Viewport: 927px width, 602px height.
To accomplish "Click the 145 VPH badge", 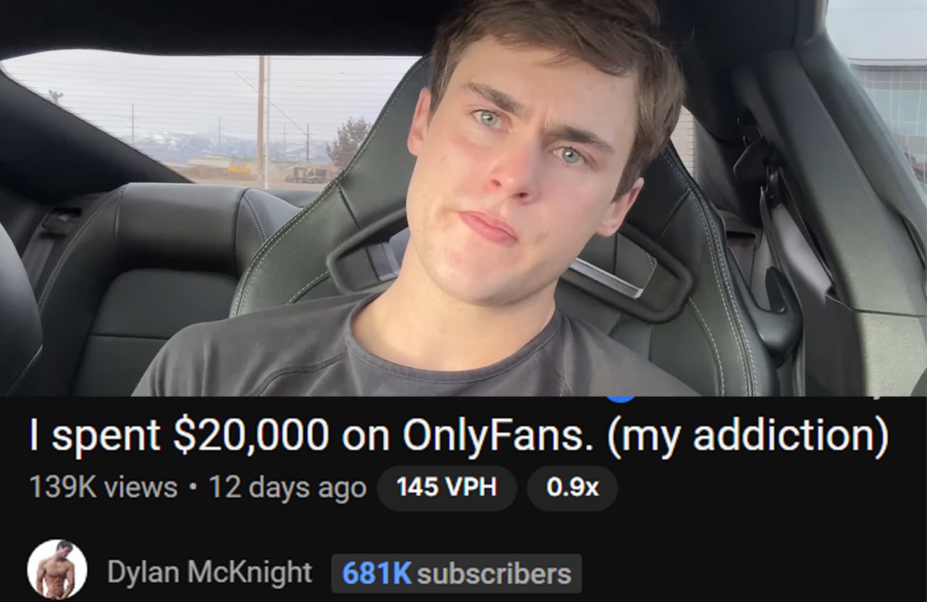I will [447, 488].
